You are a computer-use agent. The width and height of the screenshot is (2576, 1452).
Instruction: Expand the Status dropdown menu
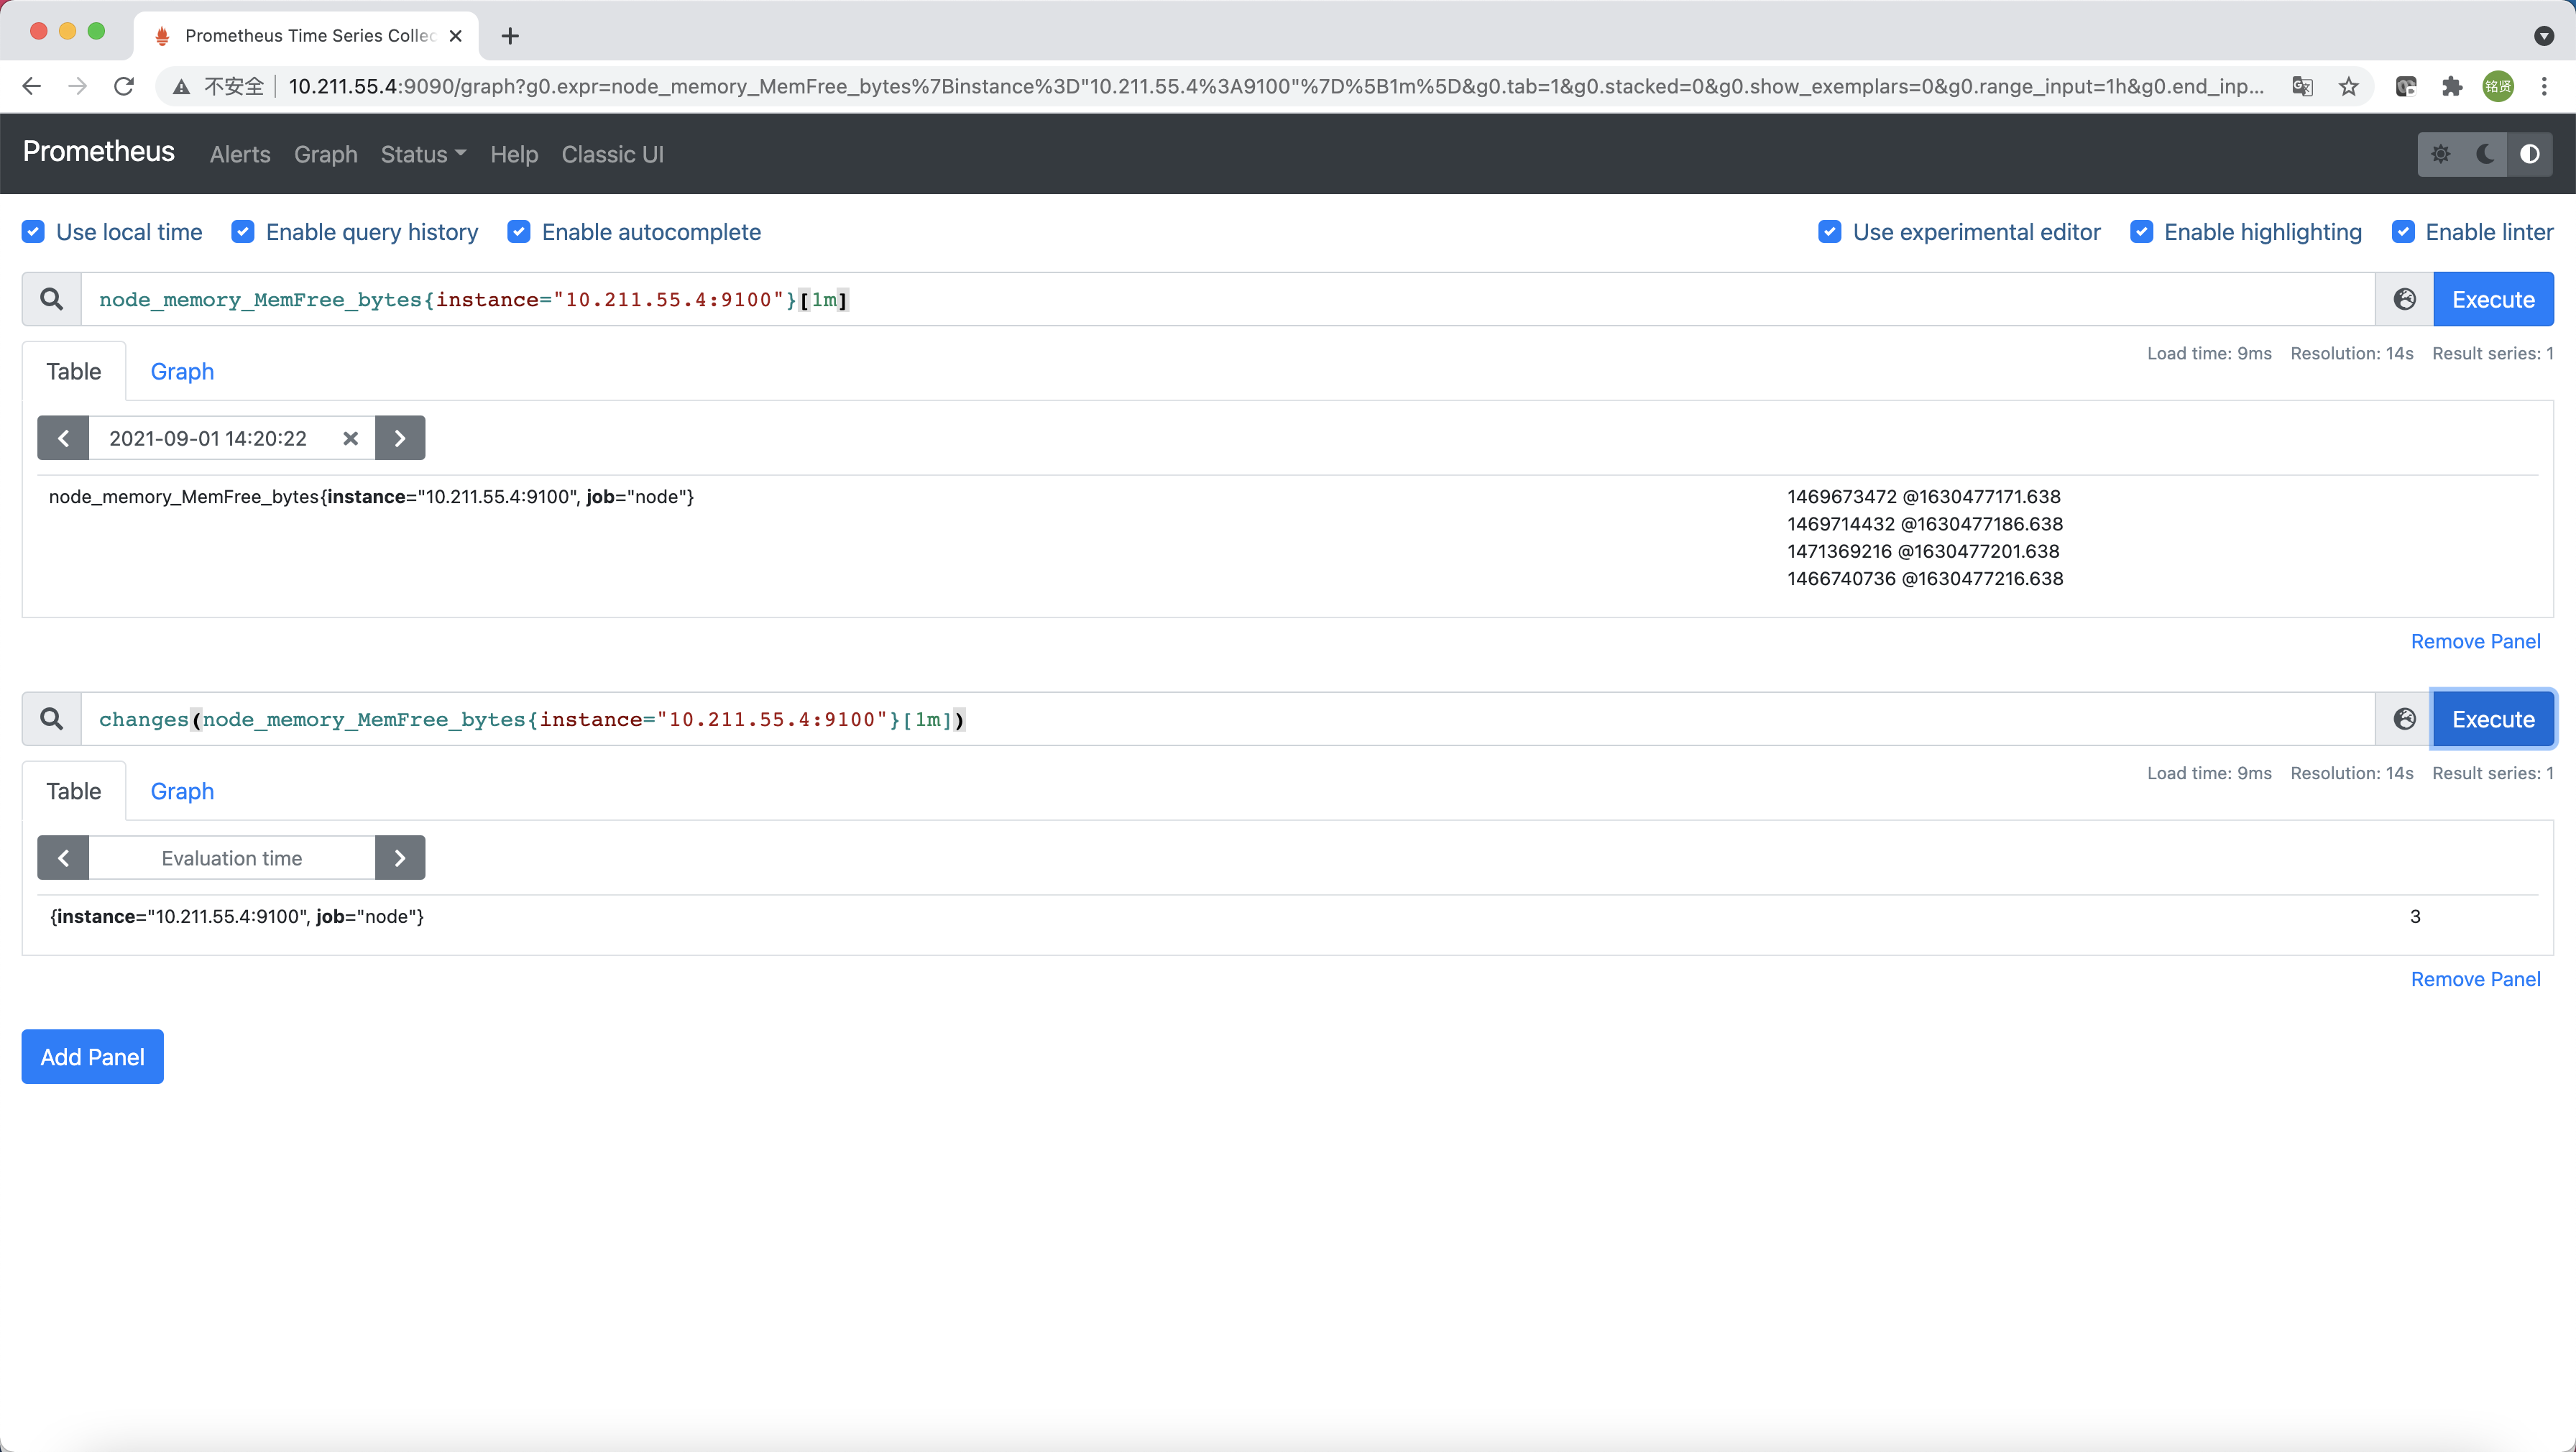[423, 154]
